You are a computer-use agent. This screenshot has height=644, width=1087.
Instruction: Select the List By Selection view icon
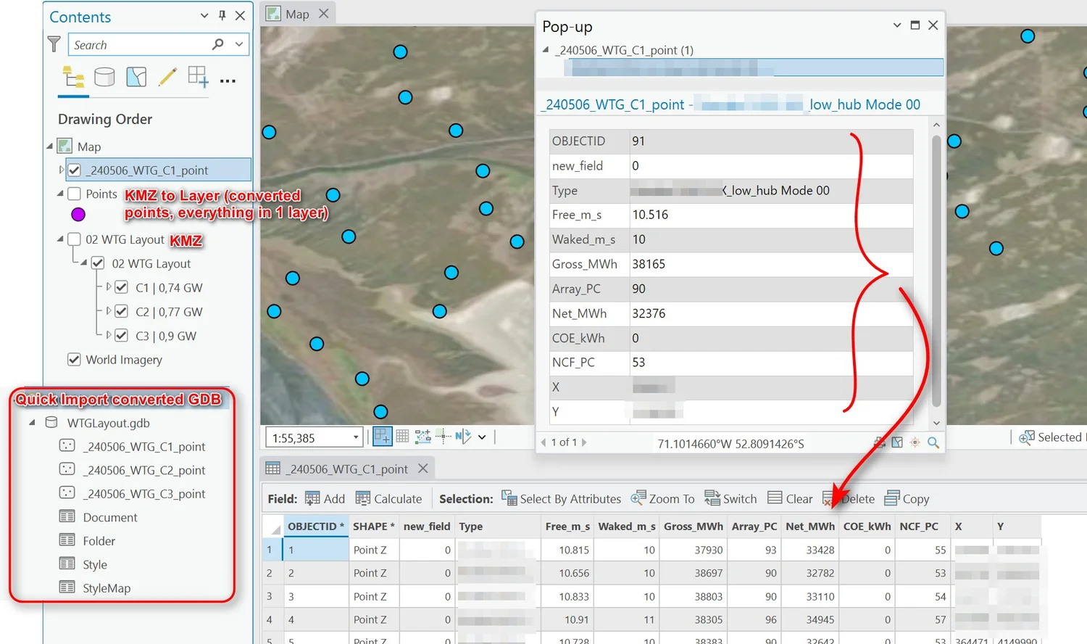pyautogui.click(x=136, y=76)
